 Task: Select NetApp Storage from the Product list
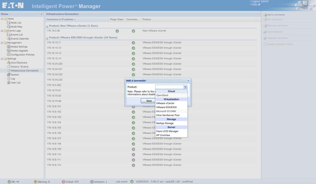[x=171, y=123]
